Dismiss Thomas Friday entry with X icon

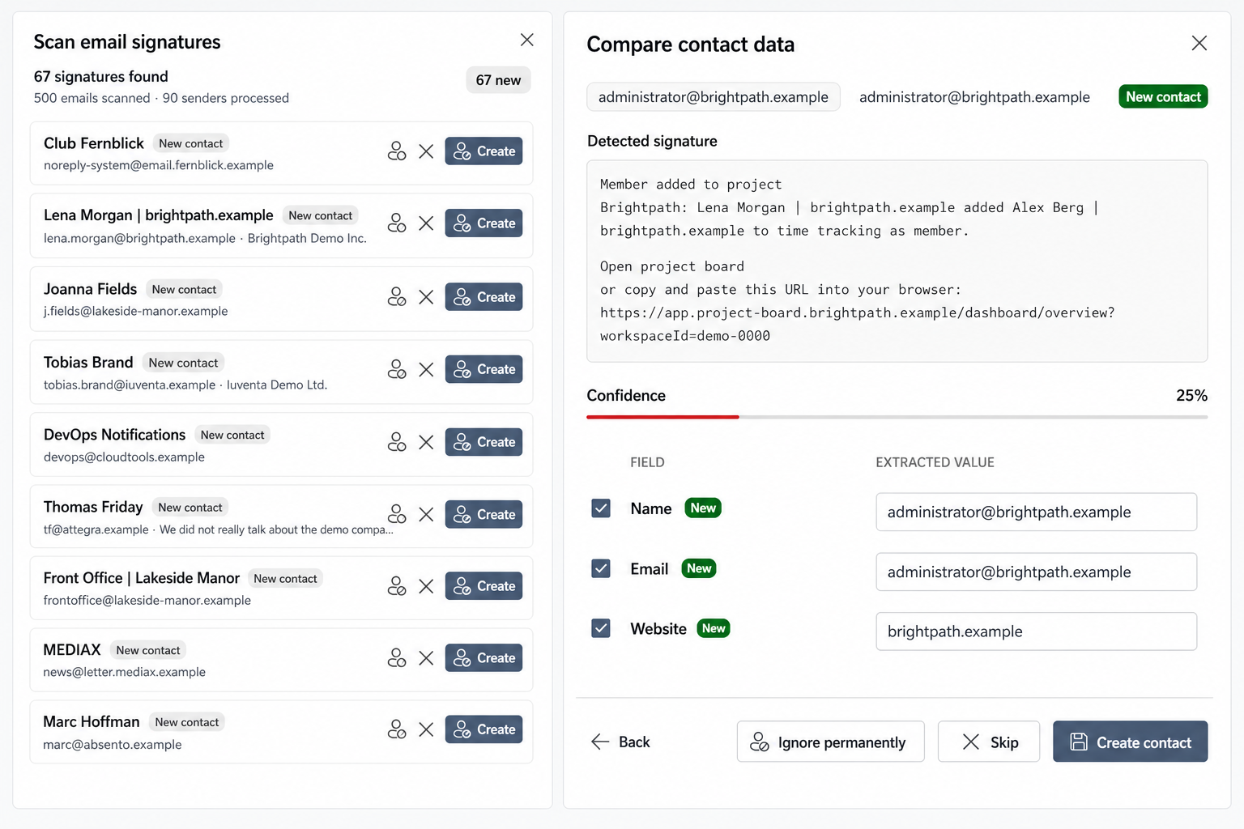point(426,515)
